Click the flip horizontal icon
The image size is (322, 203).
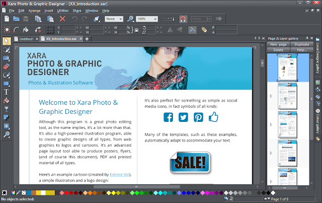(x=170, y=30)
